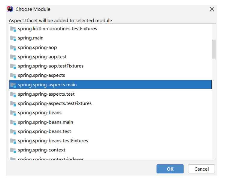Click the IntelliJ IDEA logo in title bar

[x=10, y=9]
